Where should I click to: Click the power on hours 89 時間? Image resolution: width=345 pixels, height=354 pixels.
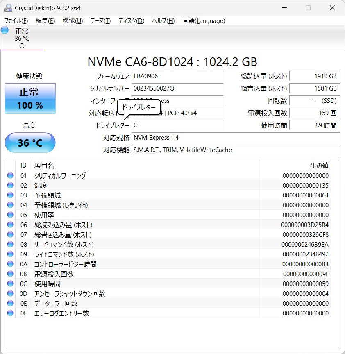315,125
